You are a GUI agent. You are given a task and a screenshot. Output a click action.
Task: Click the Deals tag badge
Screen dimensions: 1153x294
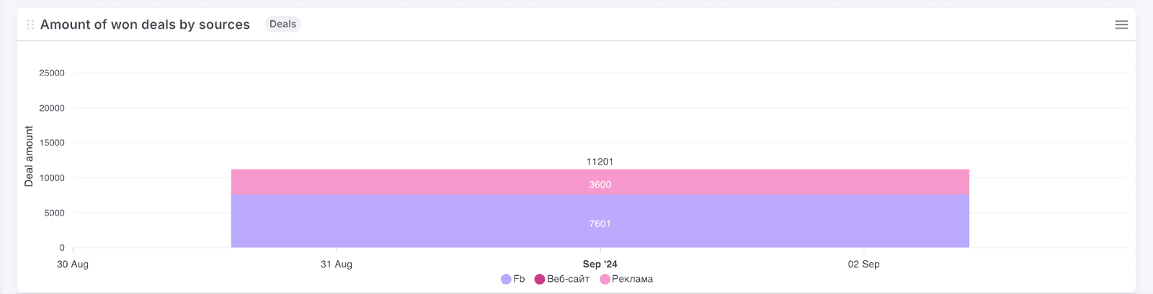click(x=282, y=24)
